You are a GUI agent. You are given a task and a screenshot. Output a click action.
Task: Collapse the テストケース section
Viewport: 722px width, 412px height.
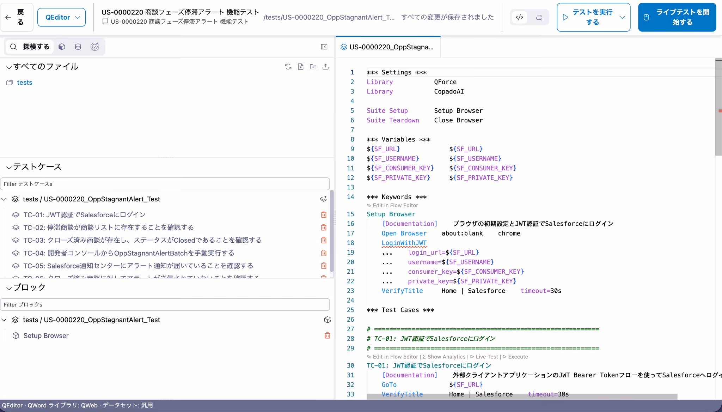[x=9, y=167]
